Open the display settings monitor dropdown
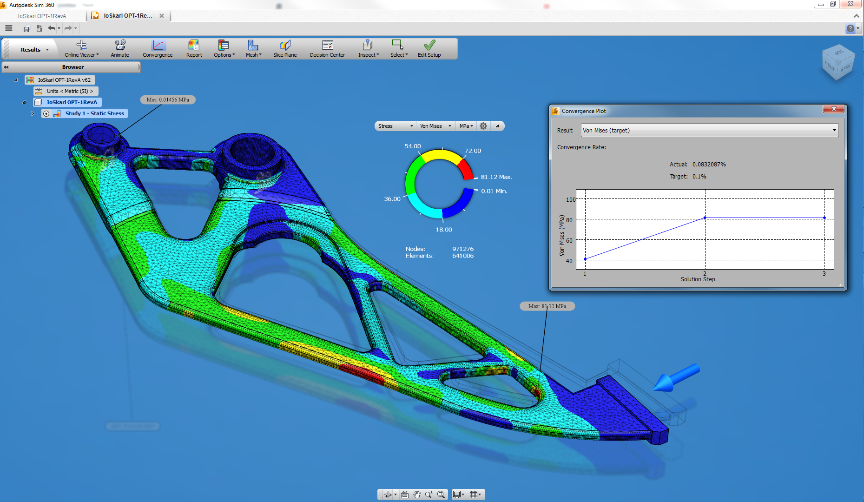Screen dimensions: 864x502 tap(459, 495)
